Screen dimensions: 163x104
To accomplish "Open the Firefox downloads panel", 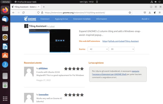I will coord(150,12).
